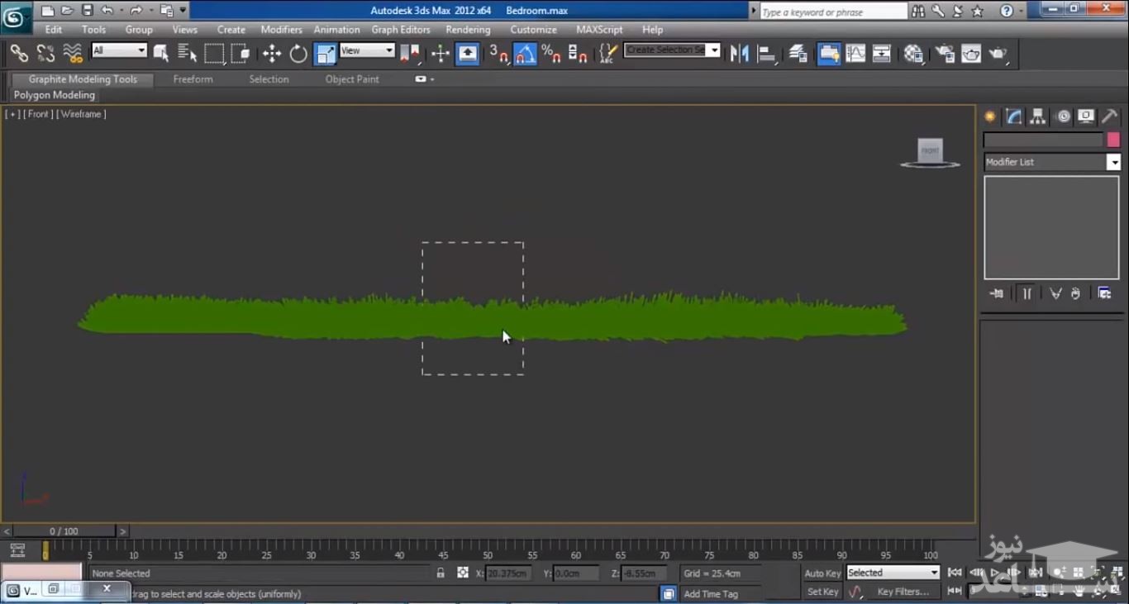
Task: Toggle Spinner Snap
Action: point(578,54)
